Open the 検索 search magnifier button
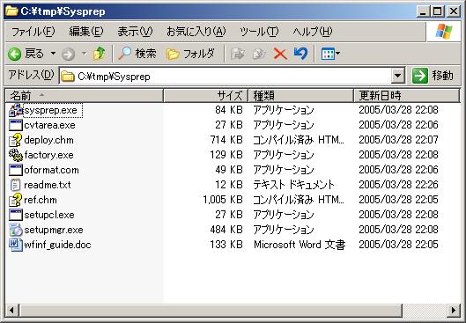Viewport: 466px width, 323px height. (x=137, y=54)
